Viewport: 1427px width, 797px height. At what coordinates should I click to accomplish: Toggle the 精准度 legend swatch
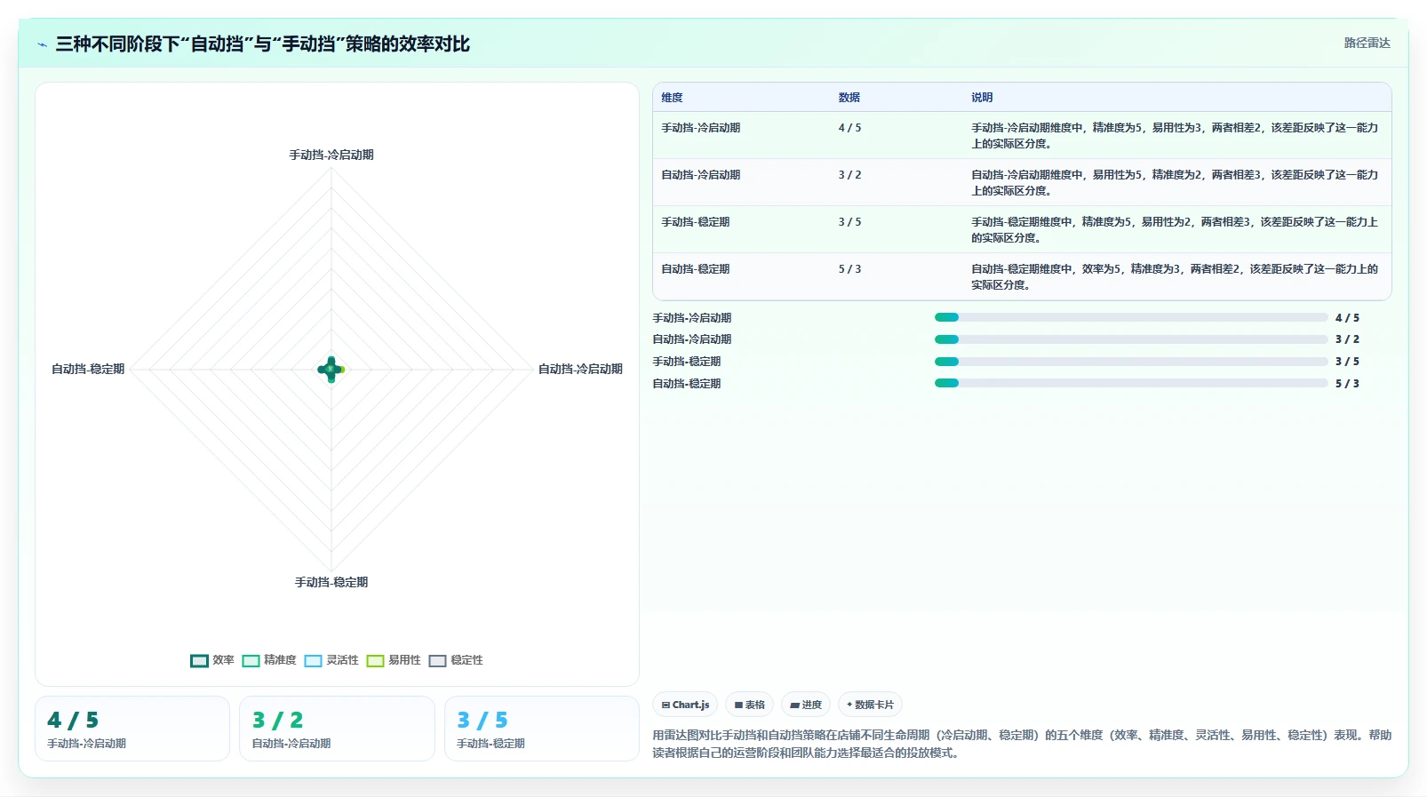coord(251,660)
